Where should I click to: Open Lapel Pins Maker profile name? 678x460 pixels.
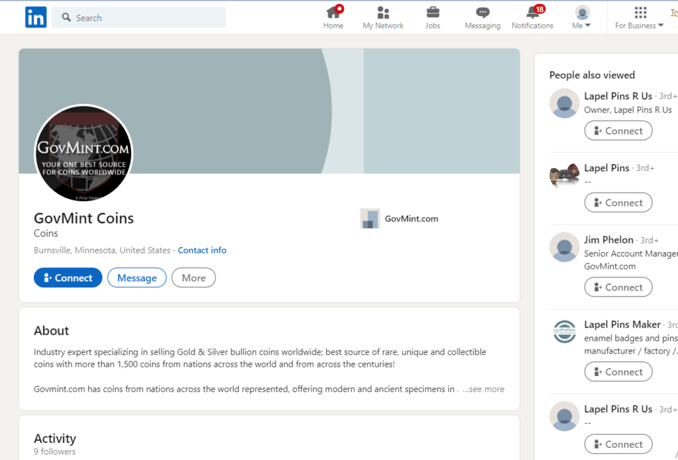point(622,324)
